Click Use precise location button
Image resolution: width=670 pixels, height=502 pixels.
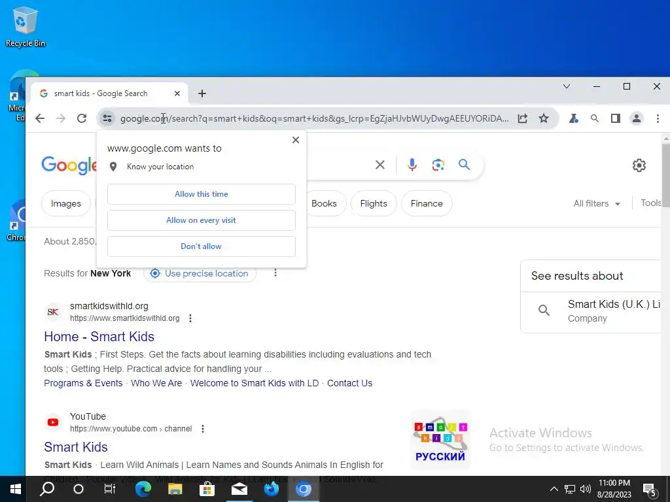point(200,273)
